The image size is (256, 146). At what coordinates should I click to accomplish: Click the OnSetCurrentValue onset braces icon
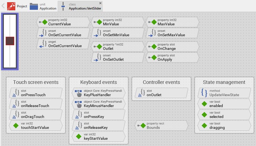44,33
